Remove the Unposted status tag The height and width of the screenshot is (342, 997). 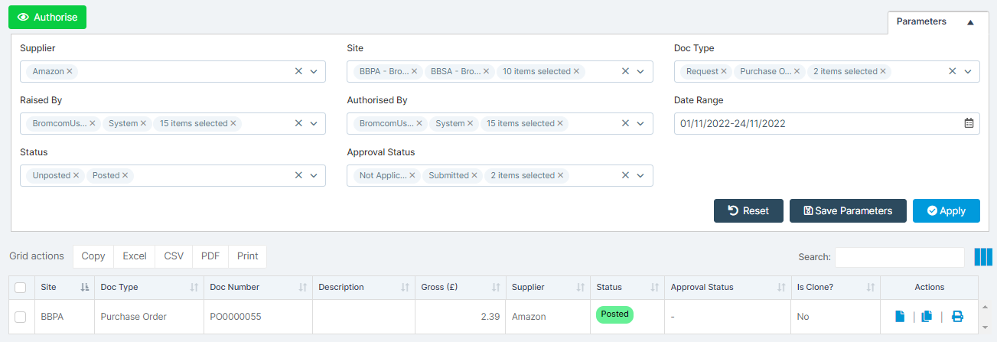[77, 175]
